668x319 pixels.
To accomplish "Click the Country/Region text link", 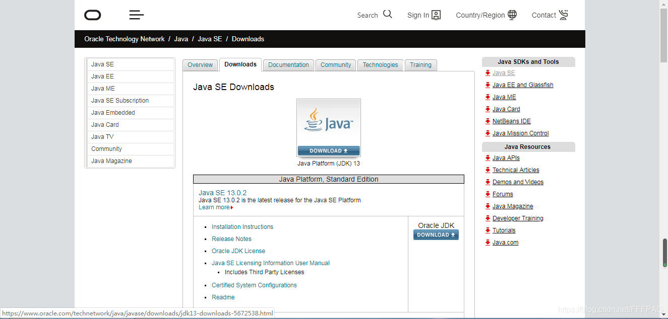I will coord(480,15).
